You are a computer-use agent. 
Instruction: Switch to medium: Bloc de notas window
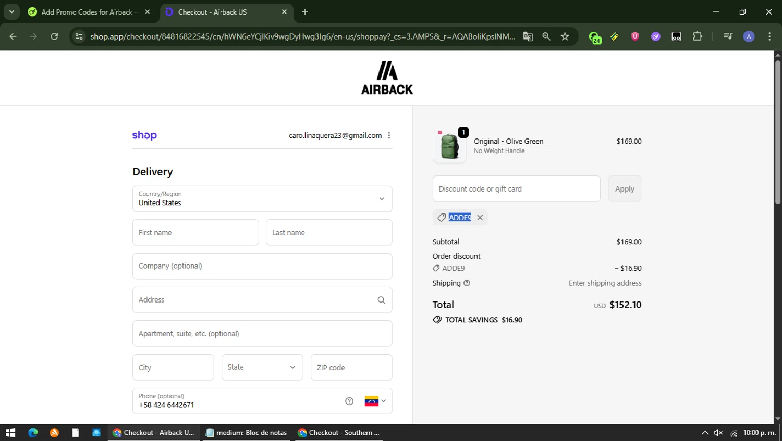pyautogui.click(x=247, y=433)
